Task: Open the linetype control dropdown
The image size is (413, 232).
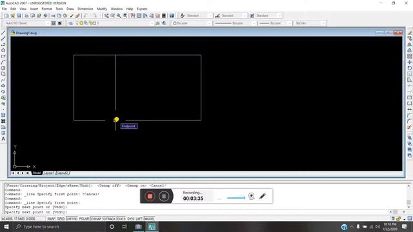Action: click(x=235, y=23)
